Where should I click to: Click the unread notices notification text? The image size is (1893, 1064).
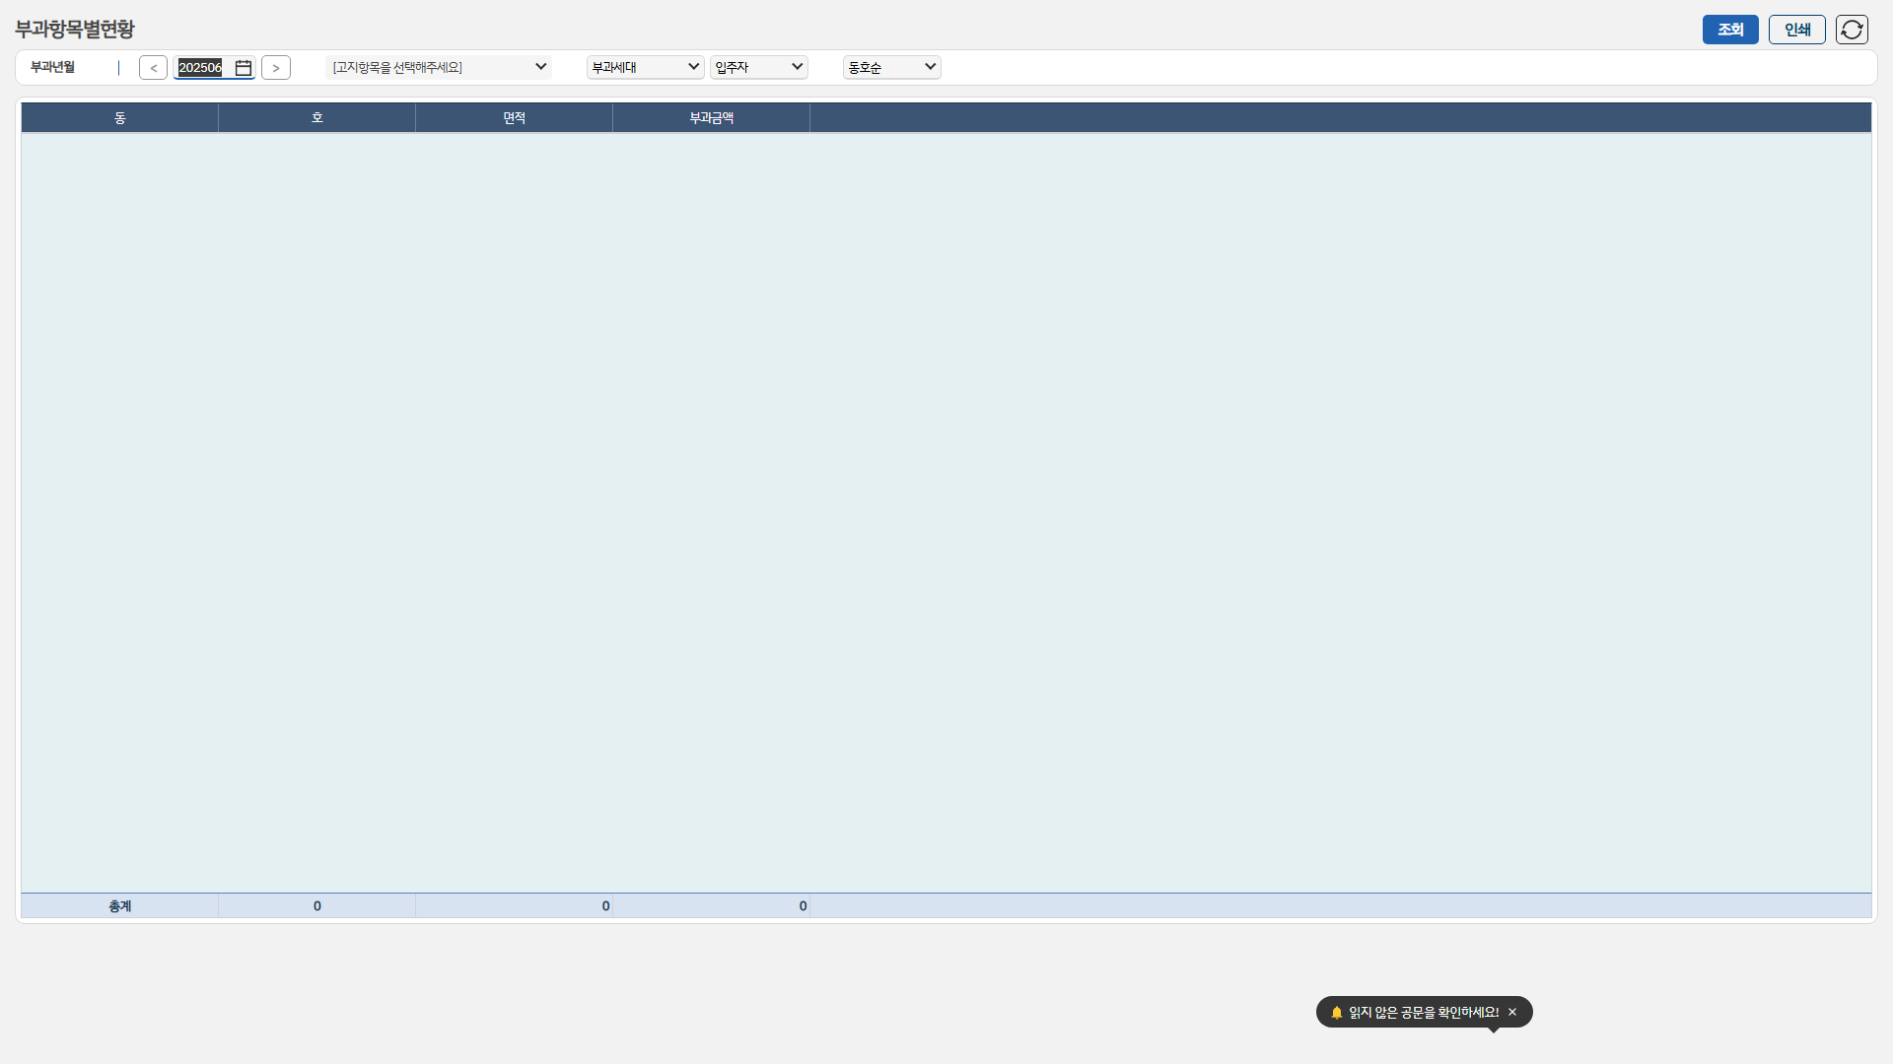click(x=1424, y=1012)
